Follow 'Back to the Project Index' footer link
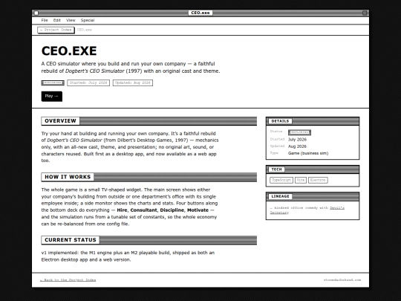The image size is (401, 301). coord(68,280)
